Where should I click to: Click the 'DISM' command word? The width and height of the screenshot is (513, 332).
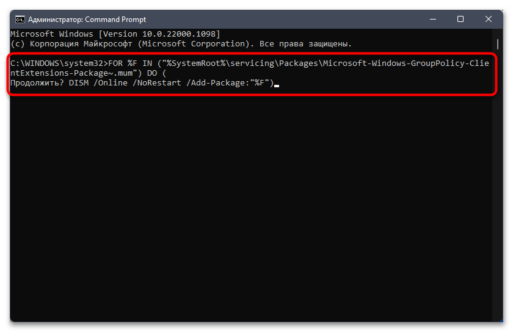[x=79, y=83]
